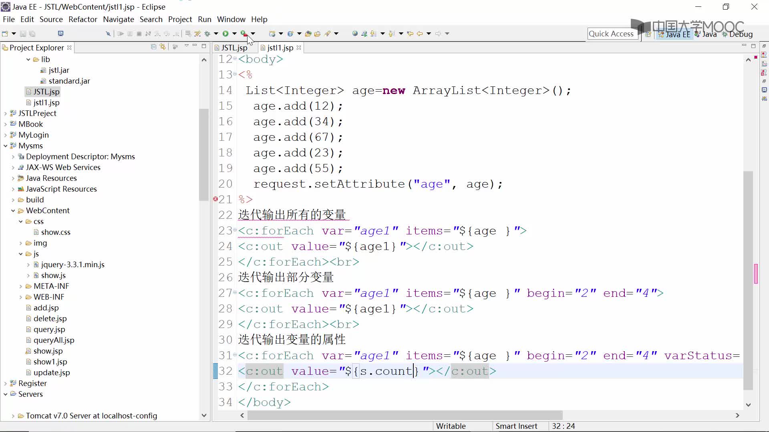Viewport: 769px width, 432px height.
Task: Close the Project Explorer view tab
Action: tap(69, 48)
